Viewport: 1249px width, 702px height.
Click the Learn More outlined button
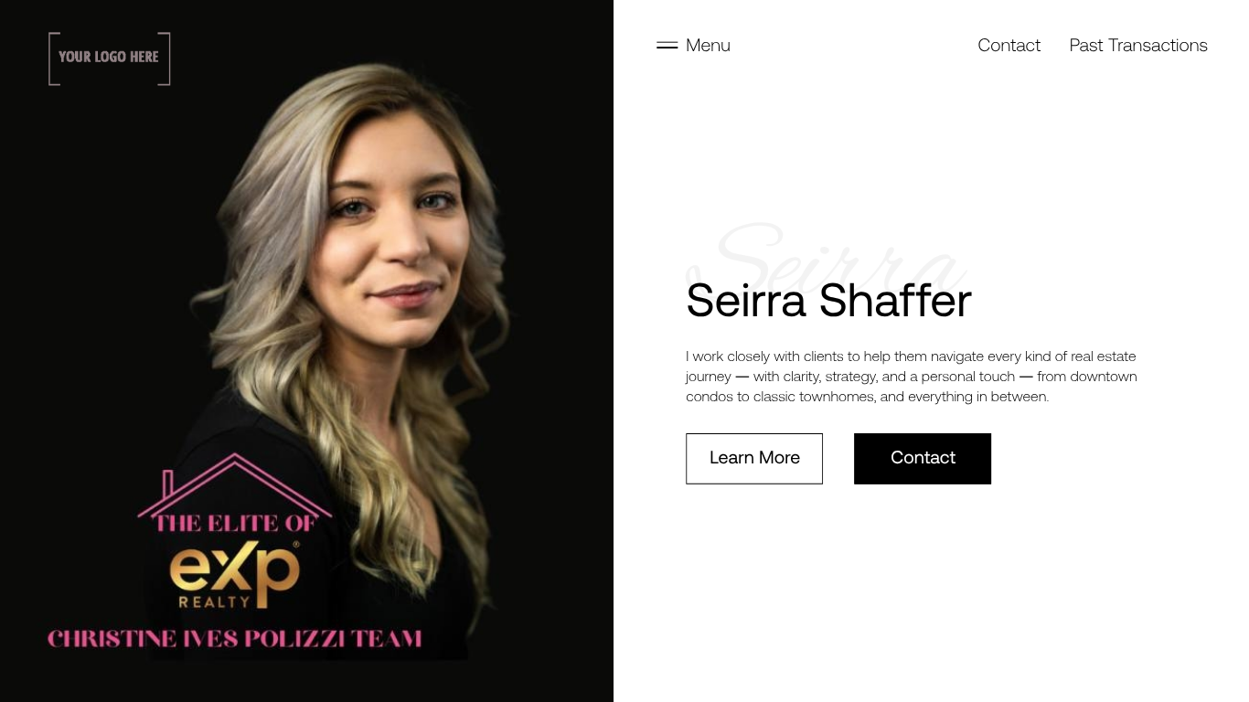click(754, 459)
